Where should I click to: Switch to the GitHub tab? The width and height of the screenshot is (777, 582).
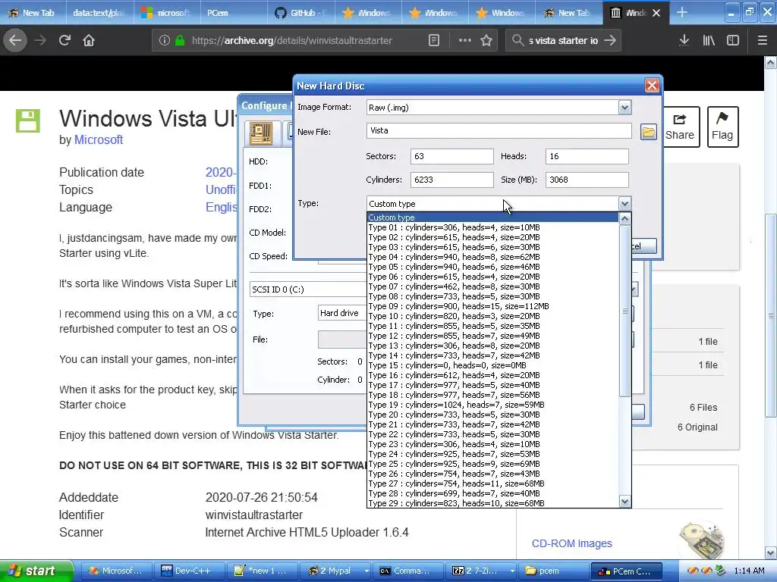coord(300,13)
